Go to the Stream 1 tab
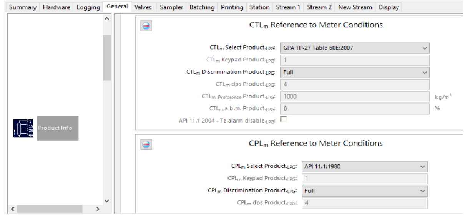 [288, 7]
